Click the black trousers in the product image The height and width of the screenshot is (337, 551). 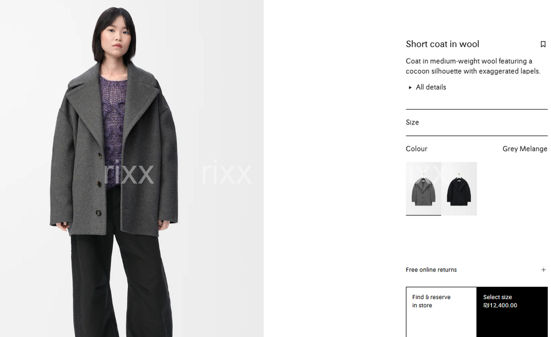[121, 284]
